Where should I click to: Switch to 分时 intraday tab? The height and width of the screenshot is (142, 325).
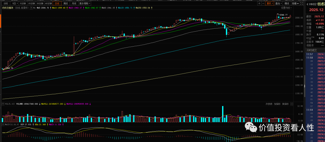tap(6, 4)
